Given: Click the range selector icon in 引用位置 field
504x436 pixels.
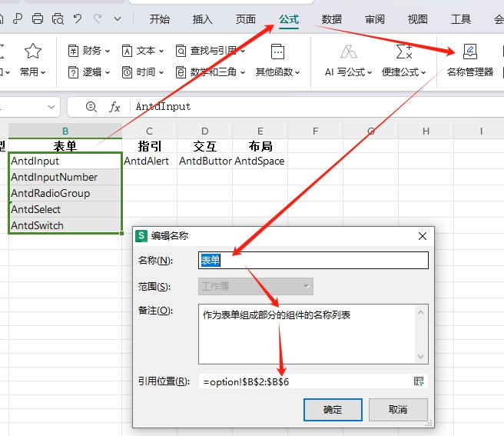Looking at the screenshot, I should 419,381.
